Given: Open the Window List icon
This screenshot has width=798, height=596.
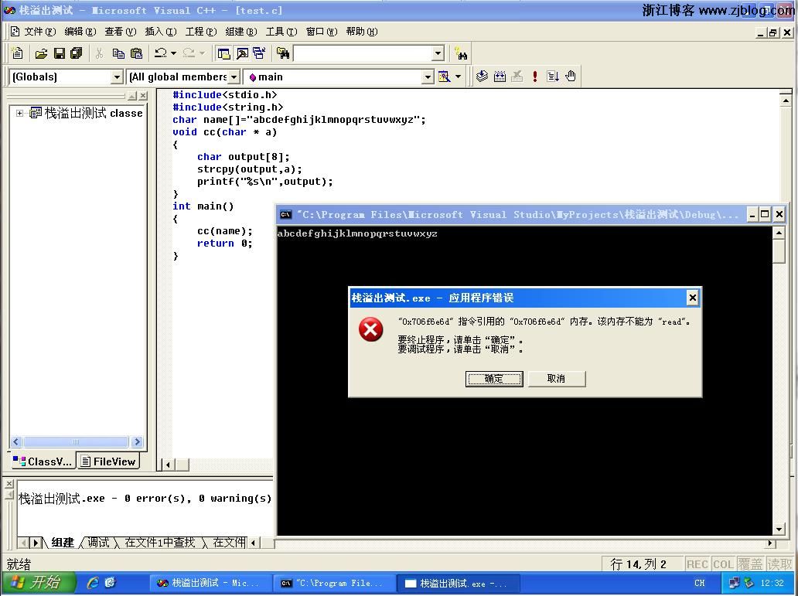Looking at the screenshot, I should tap(259, 53).
